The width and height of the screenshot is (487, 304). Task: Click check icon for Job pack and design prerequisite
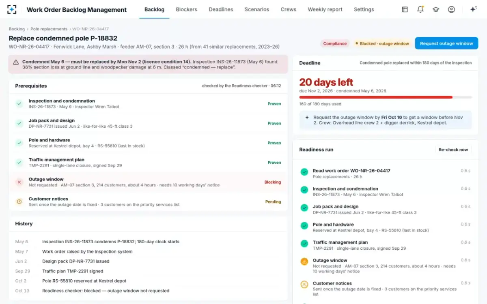[19, 123]
